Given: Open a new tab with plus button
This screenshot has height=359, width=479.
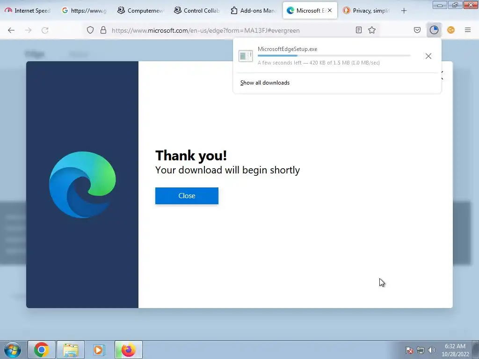Looking at the screenshot, I should [404, 11].
